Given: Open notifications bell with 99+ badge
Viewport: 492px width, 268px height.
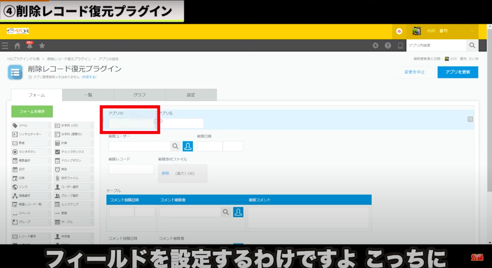Looking at the screenshot, I should [30, 46].
